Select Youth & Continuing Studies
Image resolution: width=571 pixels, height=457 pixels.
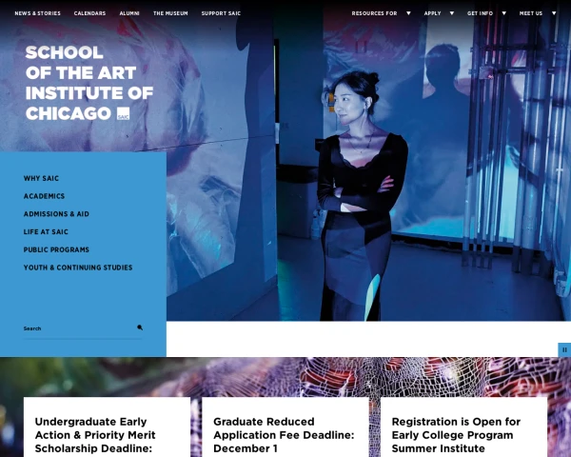coord(78,268)
